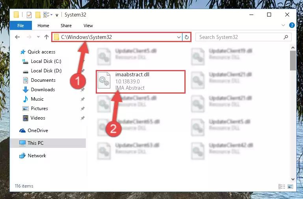Open the Customize Quick Access Toolbar dropdown
Image resolution: width=303 pixels, height=199 pixels.
point(57,15)
